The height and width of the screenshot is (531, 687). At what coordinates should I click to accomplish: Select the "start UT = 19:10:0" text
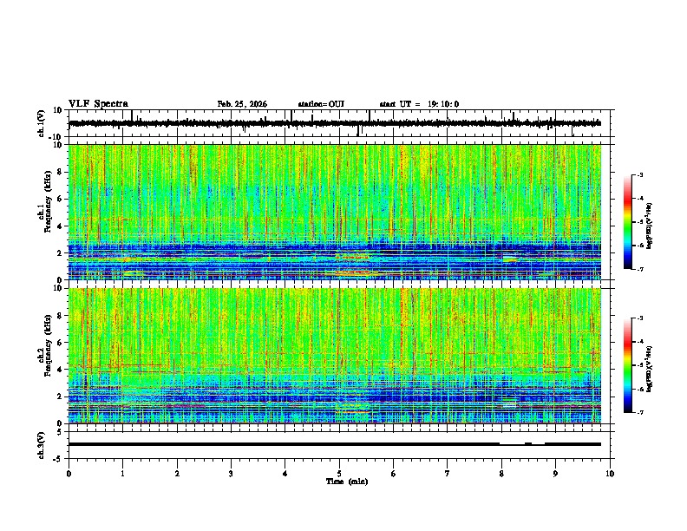[419, 104]
